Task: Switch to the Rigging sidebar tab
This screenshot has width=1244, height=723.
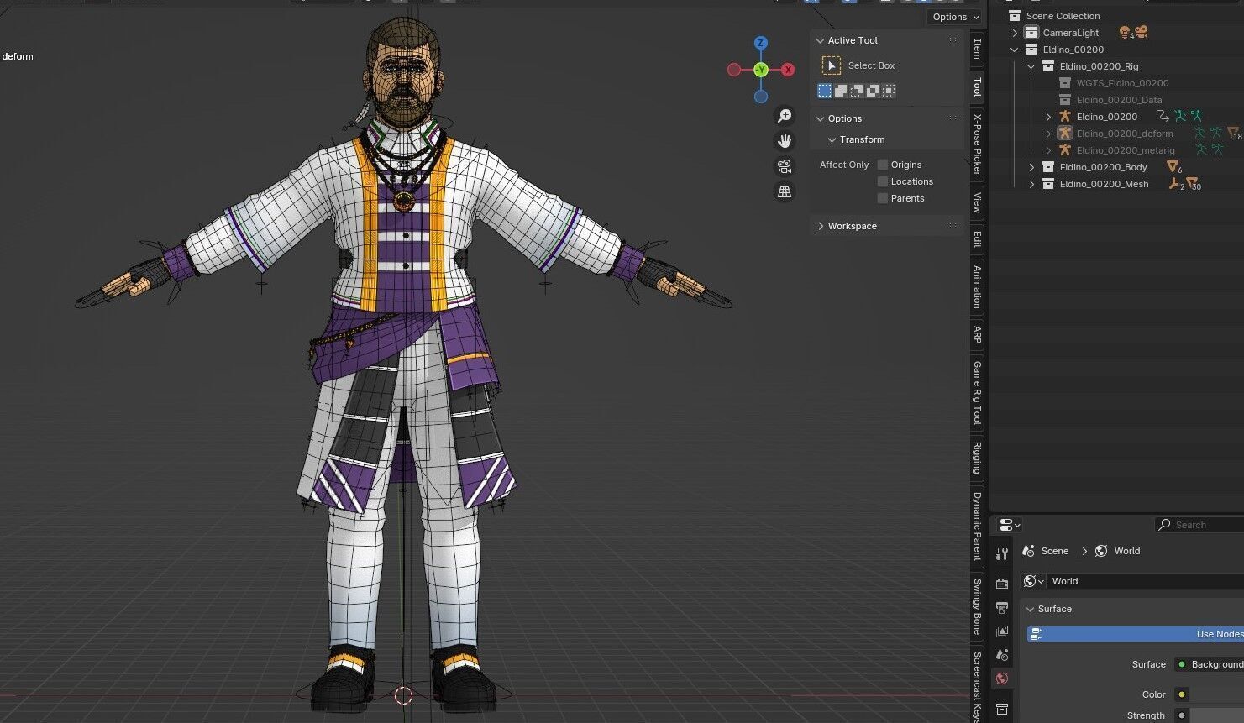Action: click(x=977, y=458)
